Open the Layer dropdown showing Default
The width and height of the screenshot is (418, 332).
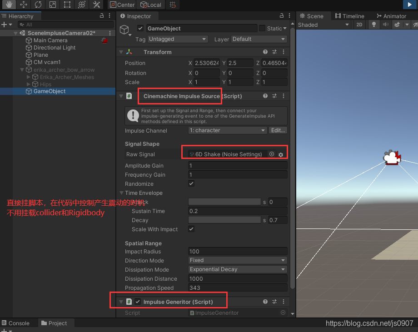coord(259,39)
